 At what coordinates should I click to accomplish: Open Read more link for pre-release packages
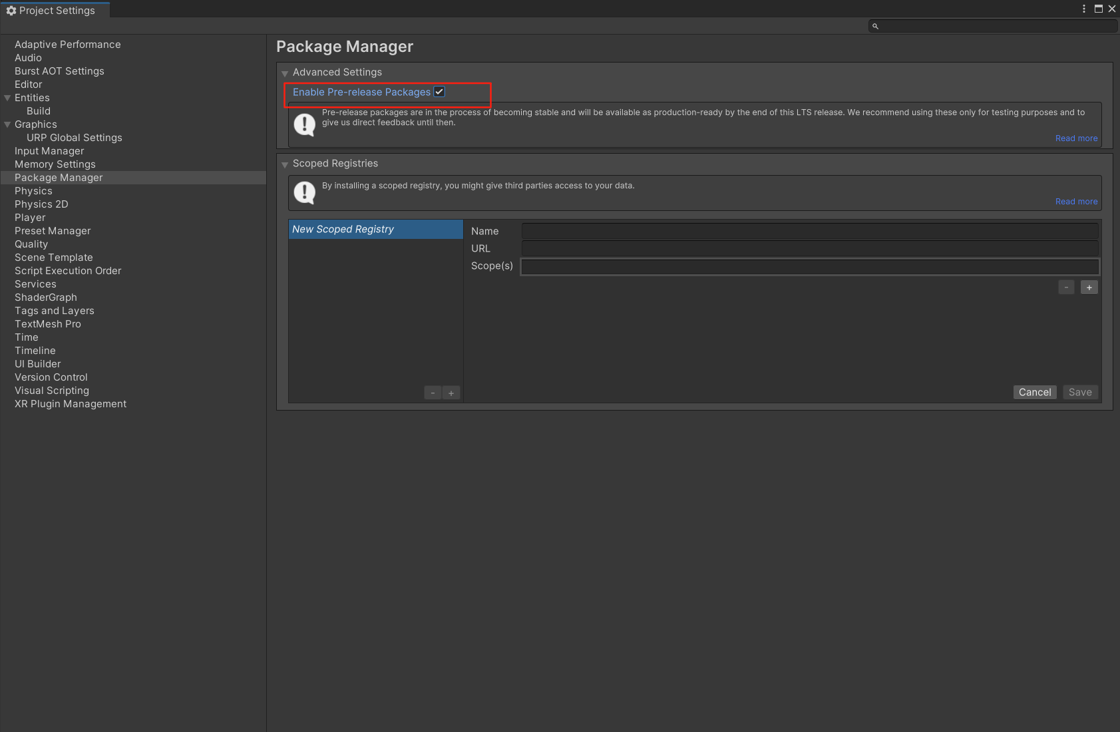coord(1076,138)
